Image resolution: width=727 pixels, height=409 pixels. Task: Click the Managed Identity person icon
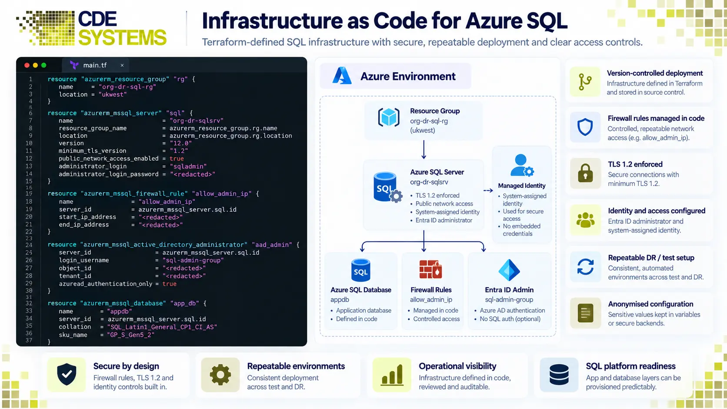coord(522,165)
